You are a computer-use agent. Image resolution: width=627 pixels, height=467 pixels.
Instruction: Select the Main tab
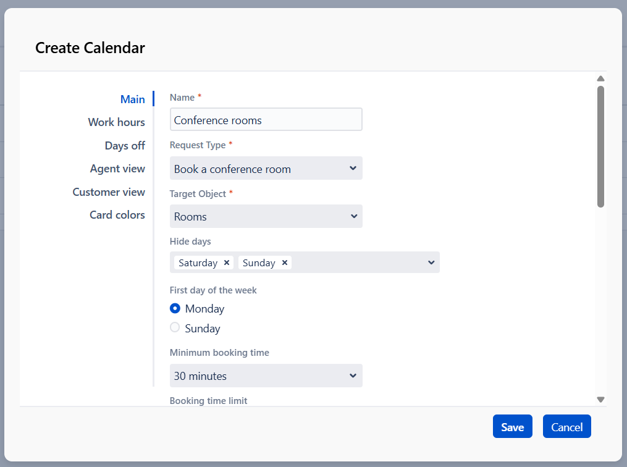click(x=132, y=99)
